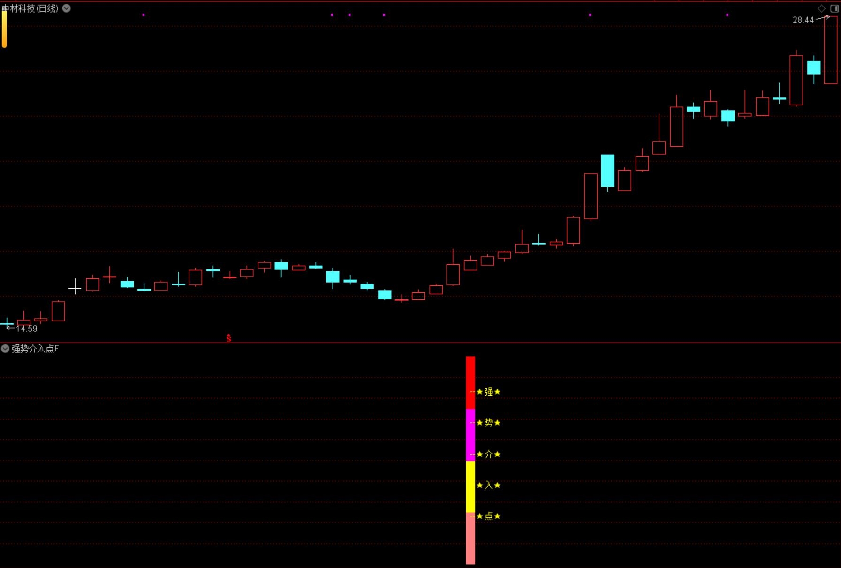Screen dimensions: 841x568
Task: Click the lowest price label 14.59
Action: tap(27, 329)
